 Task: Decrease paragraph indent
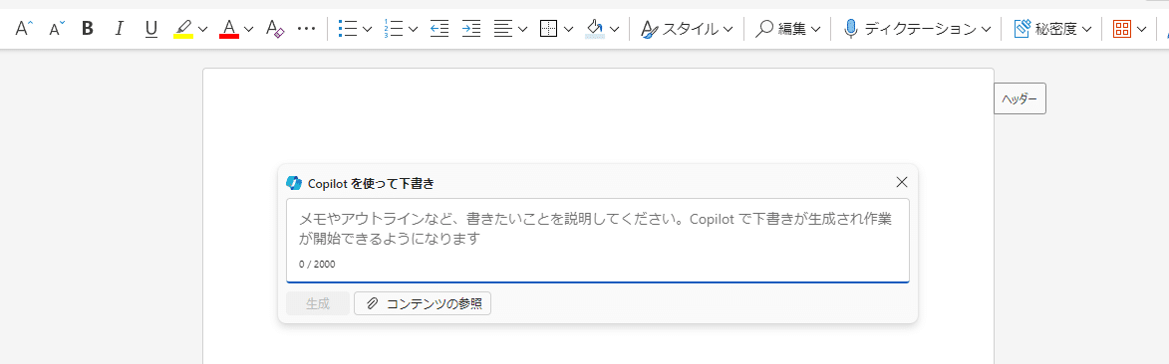(x=439, y=29)
